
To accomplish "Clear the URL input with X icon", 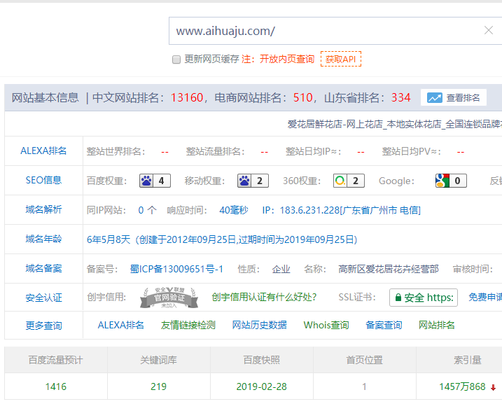I will [489, 30].
